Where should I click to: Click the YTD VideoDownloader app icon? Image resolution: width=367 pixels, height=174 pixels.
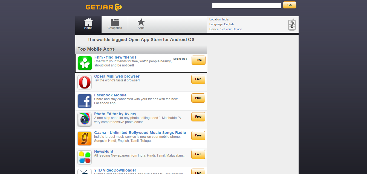(x=85, y=172)
